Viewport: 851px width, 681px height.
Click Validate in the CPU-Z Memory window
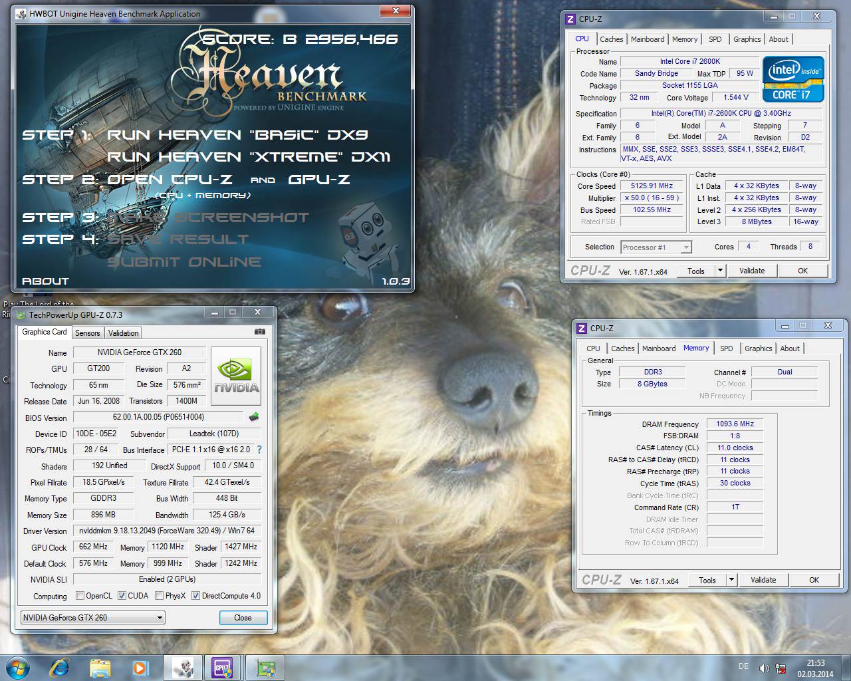(763, 580)
